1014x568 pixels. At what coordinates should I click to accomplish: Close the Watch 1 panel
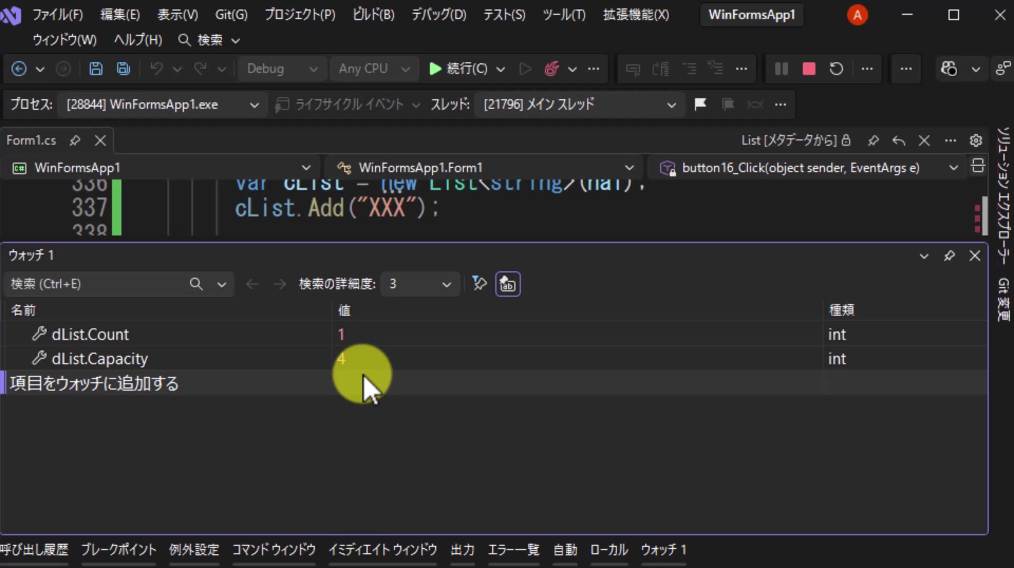975,256
